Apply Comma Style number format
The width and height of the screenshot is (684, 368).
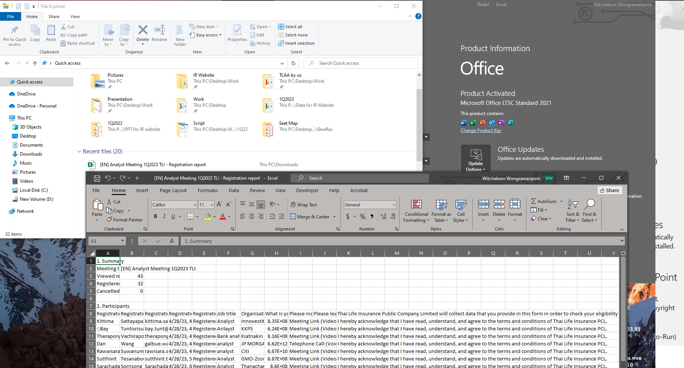372,217
